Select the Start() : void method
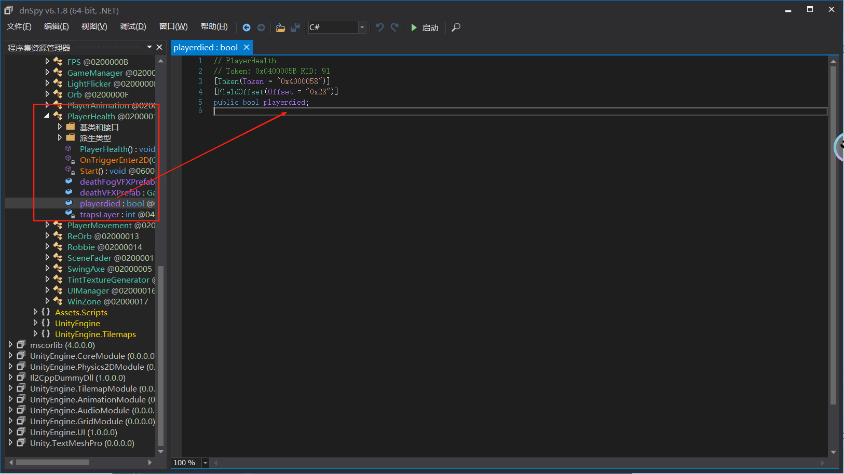 coord(117,171)
